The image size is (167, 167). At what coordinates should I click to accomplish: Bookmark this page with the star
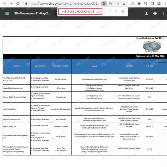point(124,4)
